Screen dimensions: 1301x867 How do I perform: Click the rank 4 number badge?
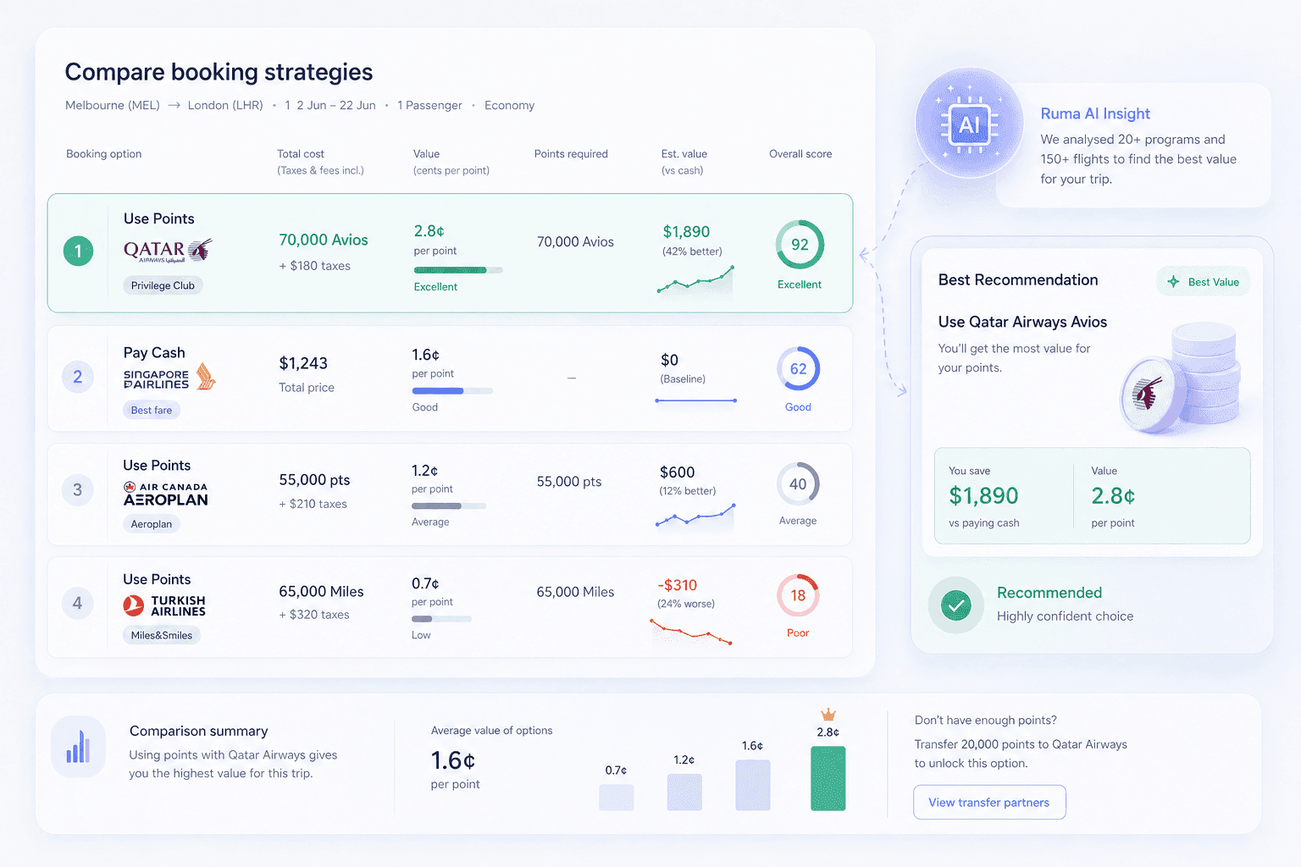78,603
